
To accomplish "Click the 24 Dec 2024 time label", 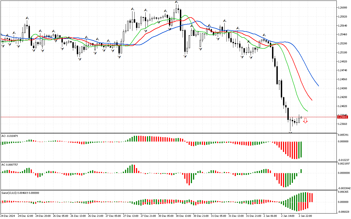I will pyautogui.click(x=8, y=216).
